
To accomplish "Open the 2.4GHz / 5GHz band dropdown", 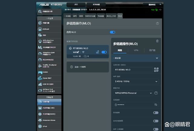I will click(x=136, y=81).
